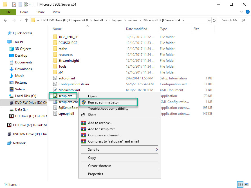Open Pictures in navigation pane
The width and height of the screenshot is (251, 188).
tap(21, 82)
